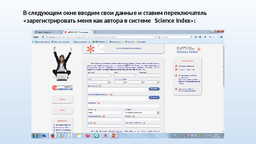Open URL history dropdown in address bar
Image resolution: width=256 pixels, height=144 pixels.
153,37
